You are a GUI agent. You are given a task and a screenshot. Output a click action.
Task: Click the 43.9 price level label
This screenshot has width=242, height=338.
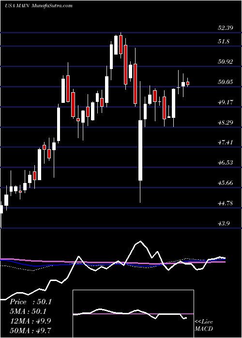(x=224, y=223)
